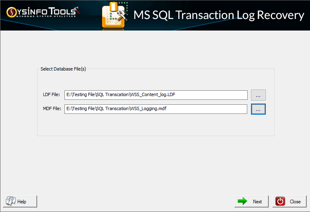
Task: Open Help via the Help button label
Action: (x=22, y=202)
